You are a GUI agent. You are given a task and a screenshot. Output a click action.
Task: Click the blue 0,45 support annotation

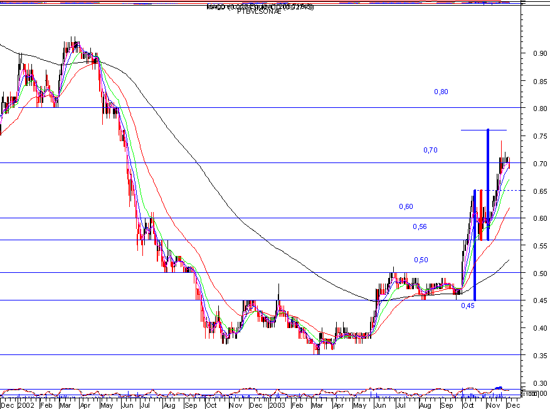[x=468, y=306]
